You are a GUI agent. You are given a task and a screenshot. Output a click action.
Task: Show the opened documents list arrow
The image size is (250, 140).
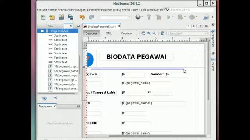click(x=200, y=26)
